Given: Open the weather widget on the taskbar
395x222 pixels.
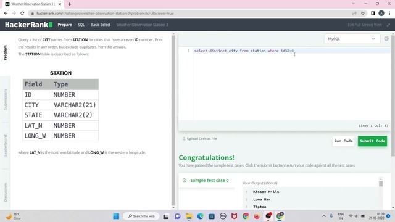Looking at the screenshot, I should tap(13, 216).
